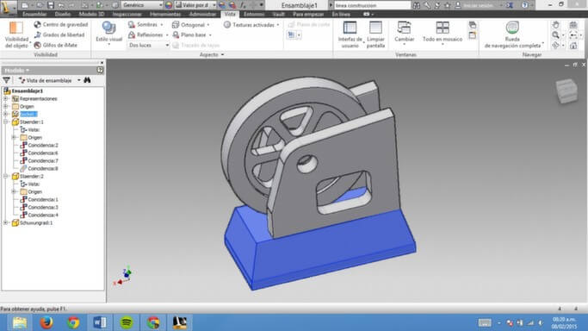The height and width of the screenshot is (331, 588).
Task: Click Limpiar pantalla icon
Action: click(375, 34)
